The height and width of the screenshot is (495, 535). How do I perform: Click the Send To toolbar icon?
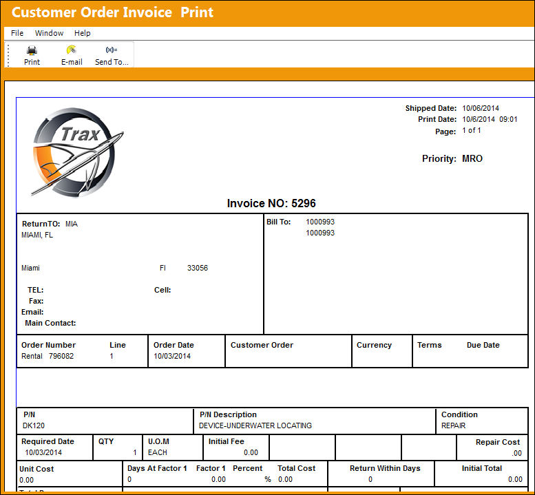(x=112, y=50)
